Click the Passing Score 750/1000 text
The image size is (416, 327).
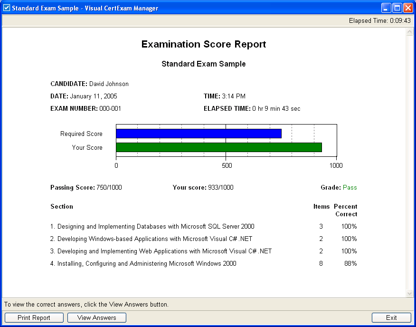tap(86, 187)
